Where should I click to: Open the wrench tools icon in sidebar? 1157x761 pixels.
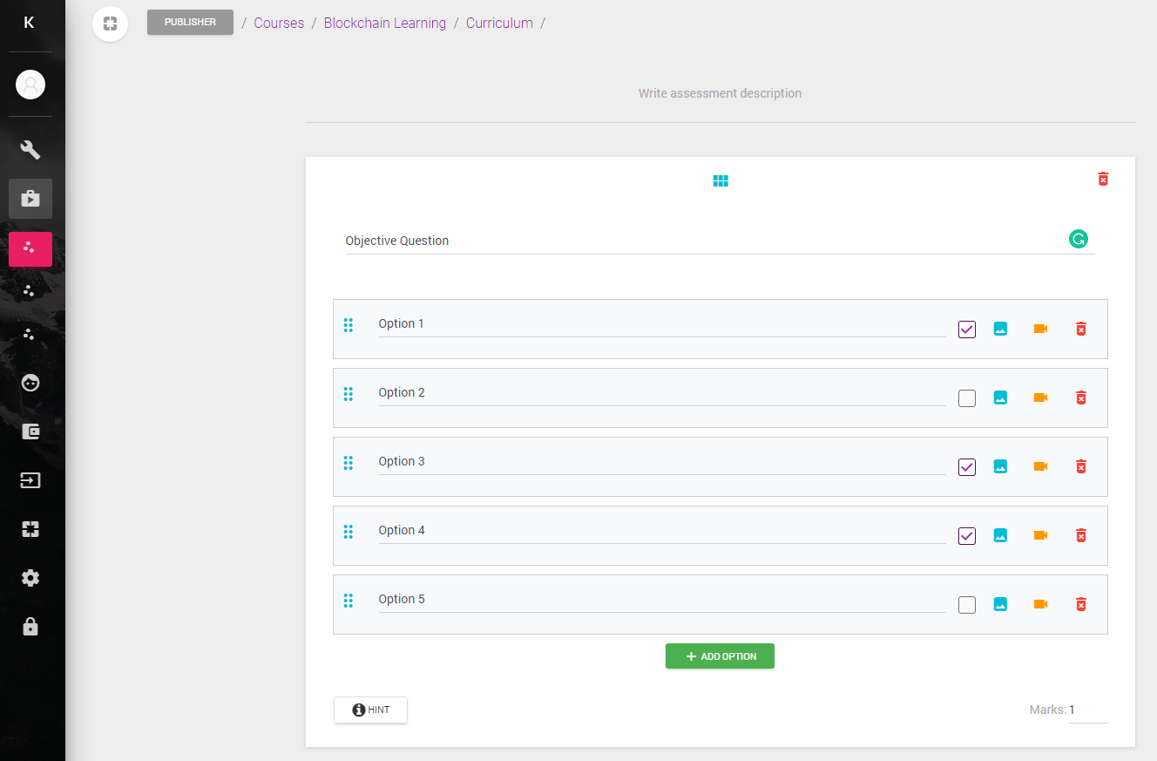(x=30, y=150)
